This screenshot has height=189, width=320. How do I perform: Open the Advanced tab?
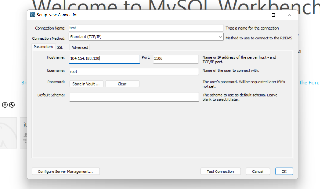coord(80,47)
